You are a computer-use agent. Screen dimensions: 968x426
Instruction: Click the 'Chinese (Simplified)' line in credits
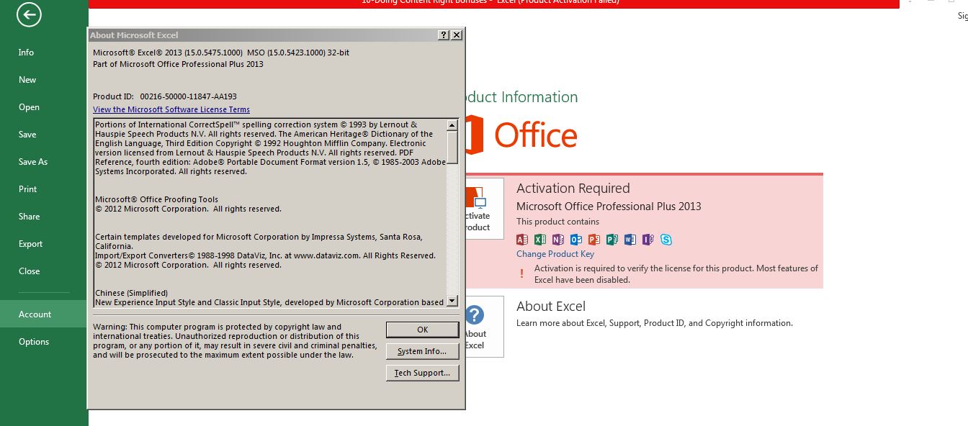click(131, 293)
